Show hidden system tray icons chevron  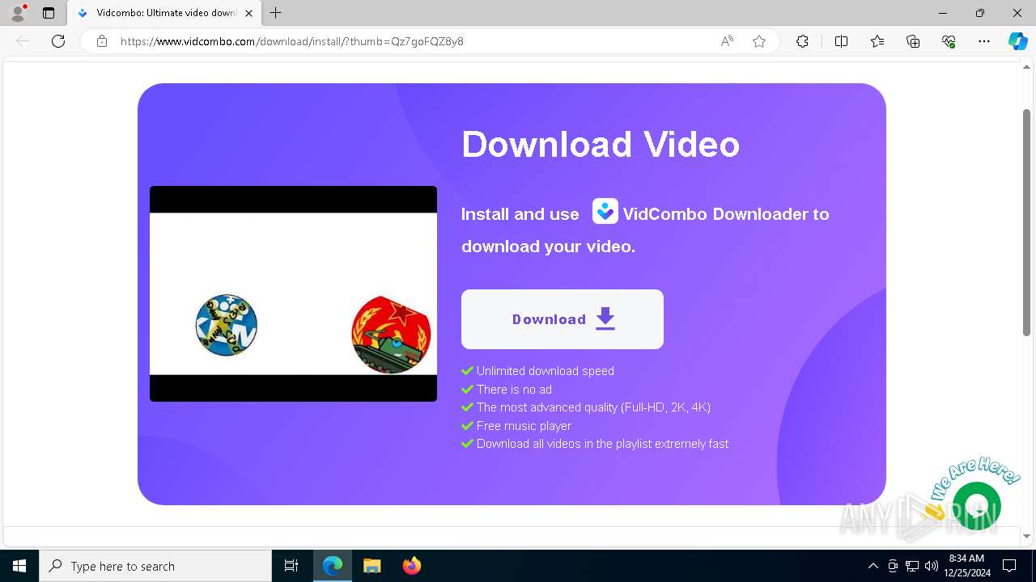click(x=873, y=566)
